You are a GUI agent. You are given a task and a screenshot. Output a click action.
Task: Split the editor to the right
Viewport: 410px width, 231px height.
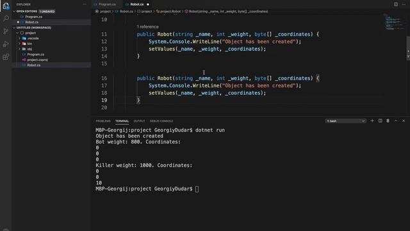tap(396, 4)
